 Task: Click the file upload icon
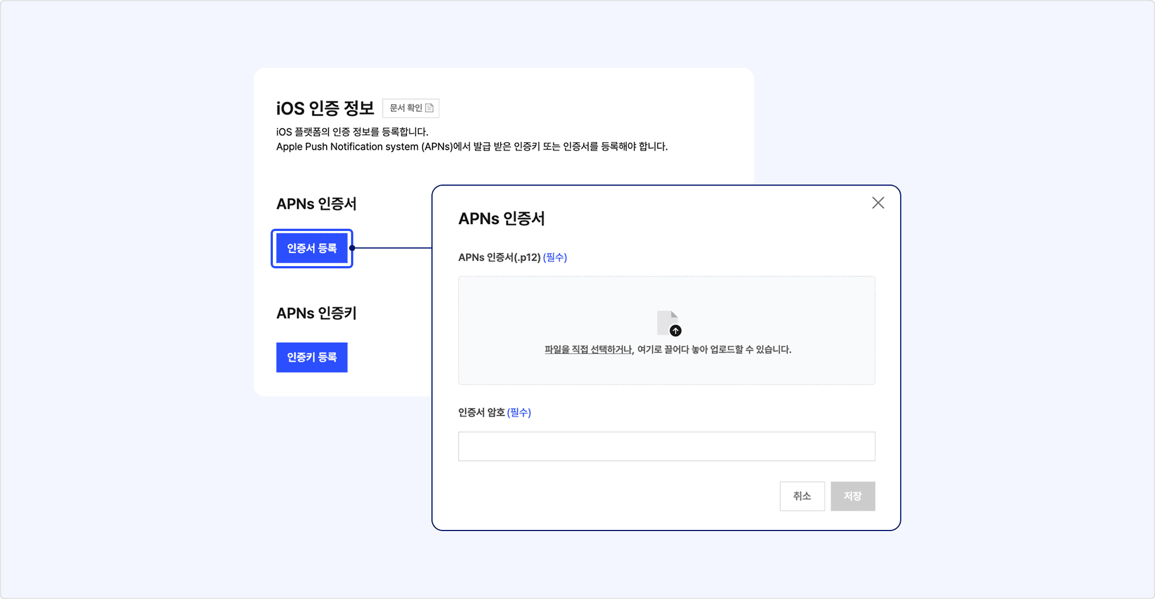[x=668, y=323]
